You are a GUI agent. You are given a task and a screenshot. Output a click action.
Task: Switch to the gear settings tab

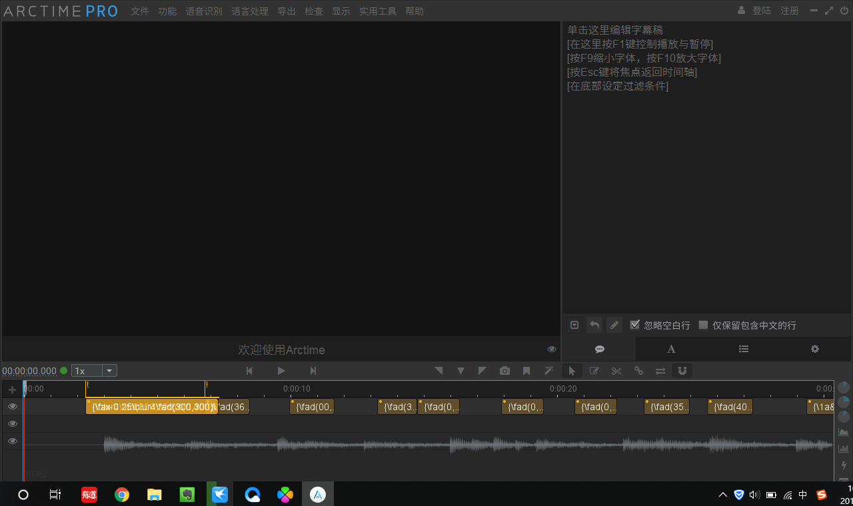814,349
